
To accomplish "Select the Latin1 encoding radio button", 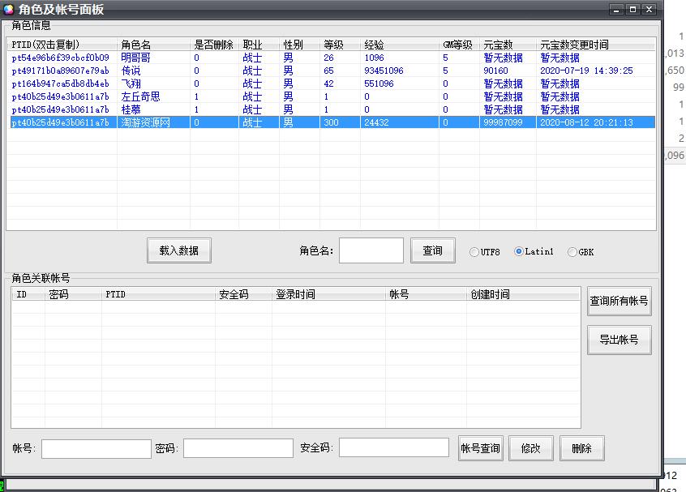I will point(519,251).
